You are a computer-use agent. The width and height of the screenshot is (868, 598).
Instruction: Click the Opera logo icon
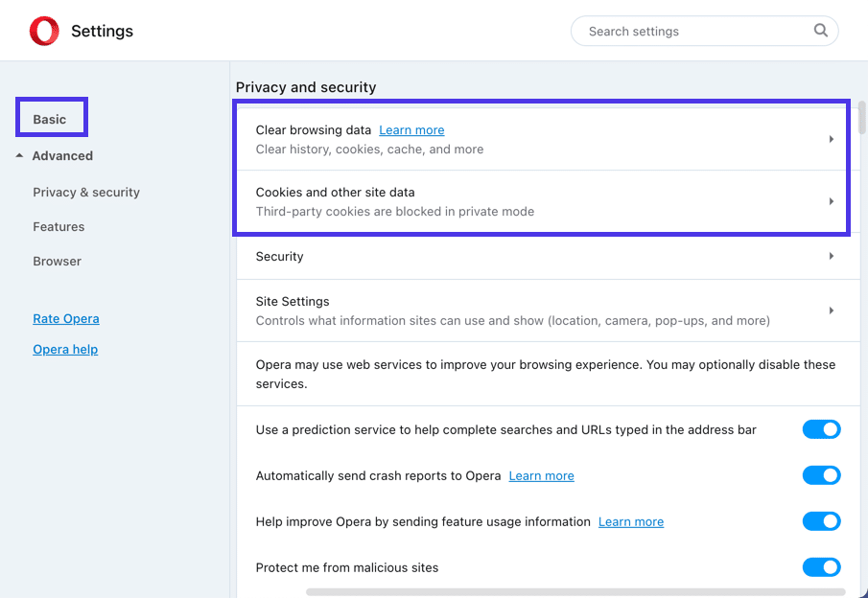44,31
